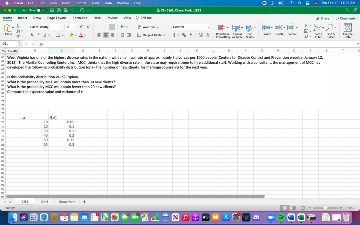Expand Merge & Center options arrow

(165, 35)
